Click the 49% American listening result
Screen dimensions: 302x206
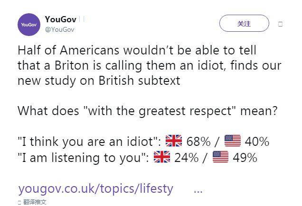245,157
